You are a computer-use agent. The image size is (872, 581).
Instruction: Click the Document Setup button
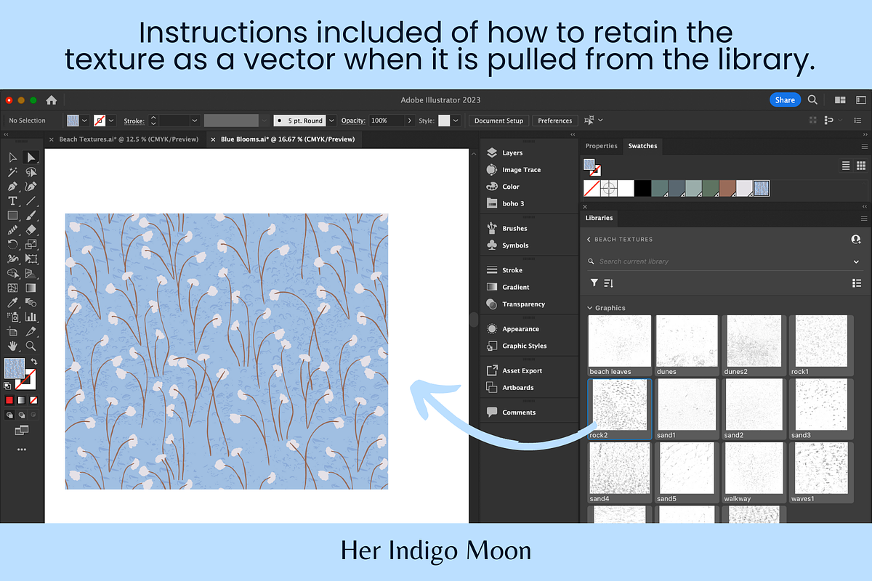(499, 121)
